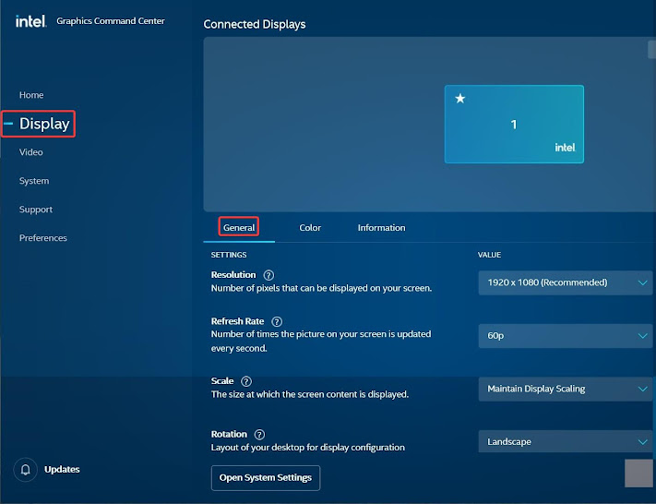Viewport: 656px width, 504px height.
Task: Click the Connected Displays heading
Action: click(x=255, y=24)
